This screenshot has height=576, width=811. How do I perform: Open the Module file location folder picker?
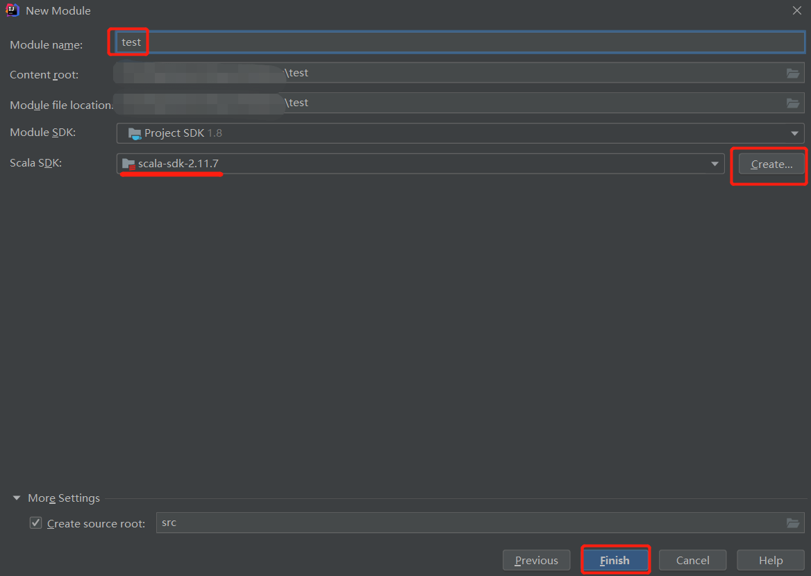click(793, 103)
